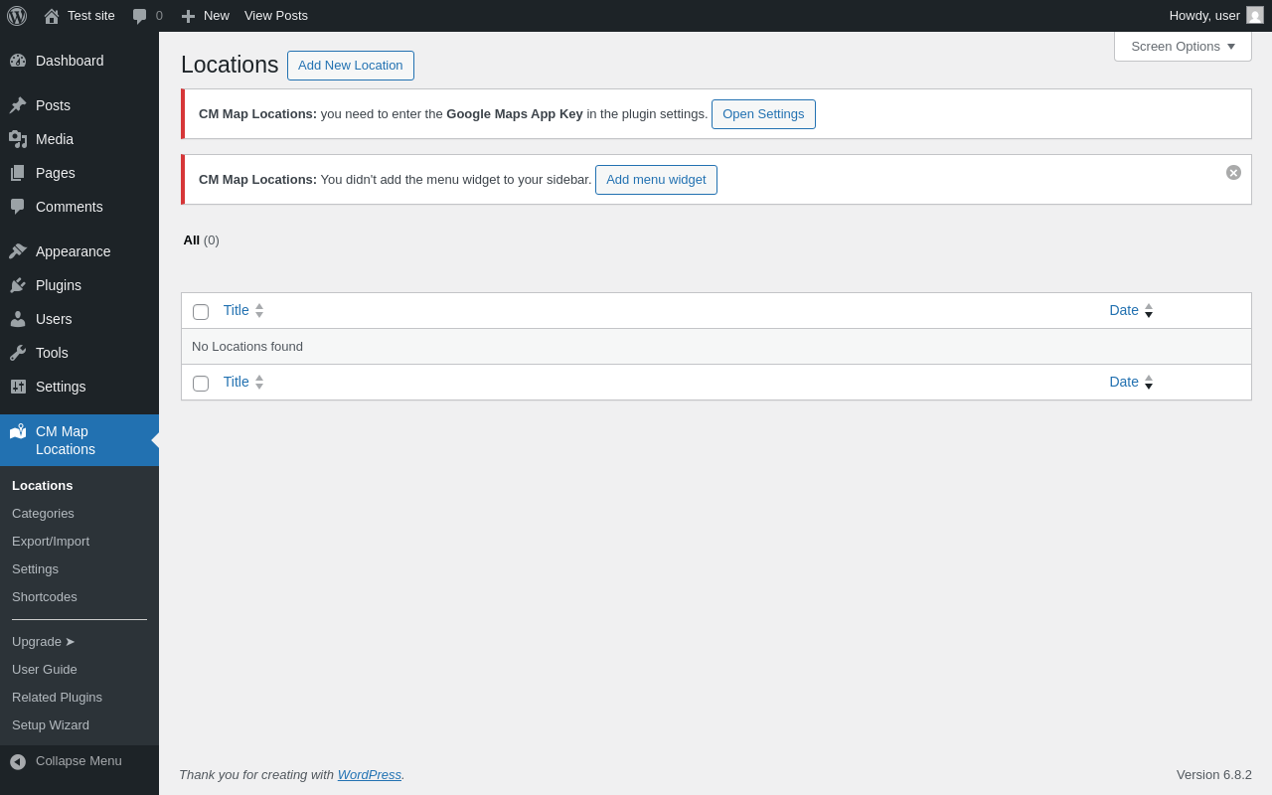This screenshot has height=795, width=1272.
Task: Click the All (0) filter link
Action: click(x=202, y=240)
